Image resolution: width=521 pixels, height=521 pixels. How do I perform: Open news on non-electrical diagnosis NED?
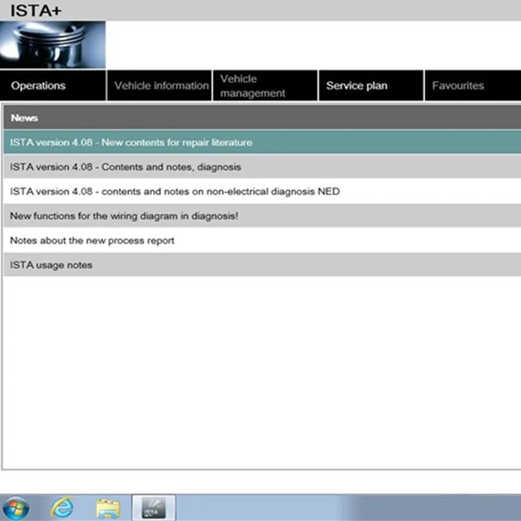262,191
